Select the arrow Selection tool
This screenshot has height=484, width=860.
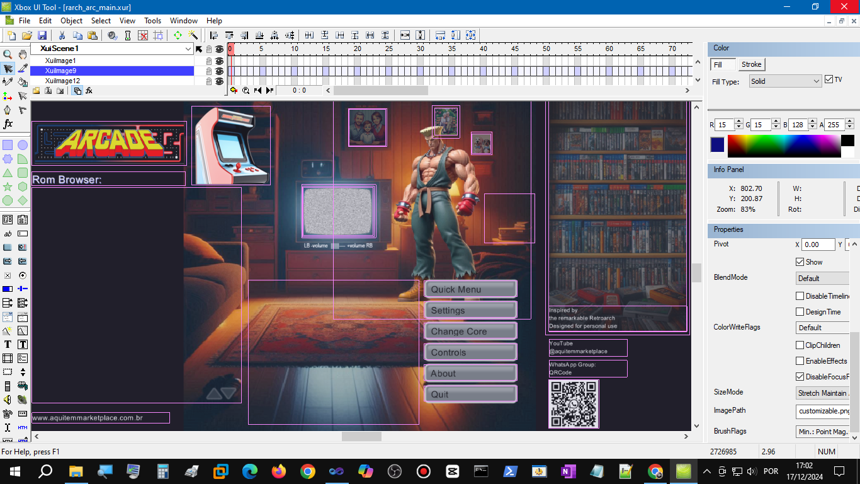tap(8, 69)
